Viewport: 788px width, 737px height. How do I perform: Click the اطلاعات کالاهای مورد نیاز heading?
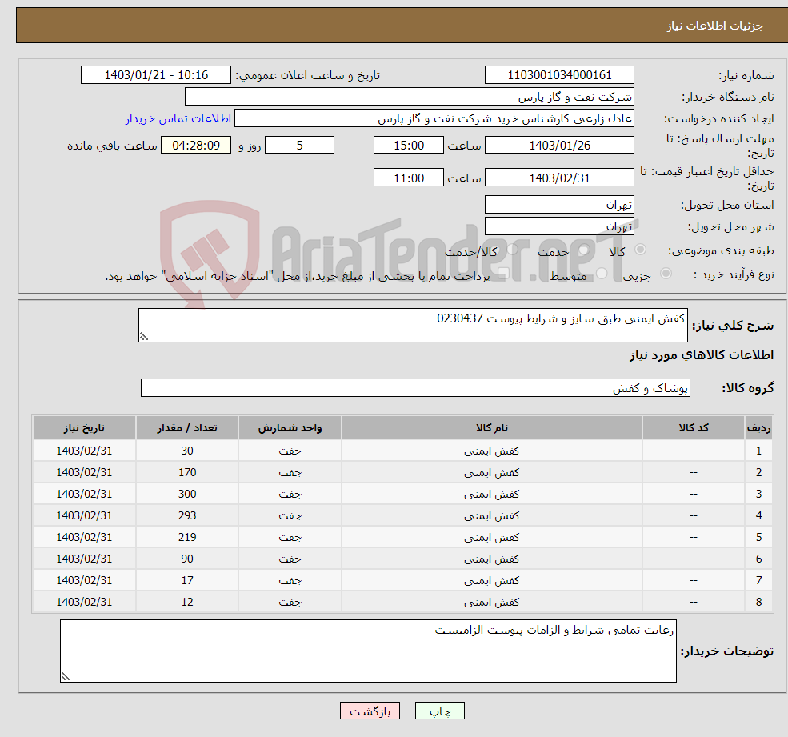pyautogui.click(x=702, y=355)
